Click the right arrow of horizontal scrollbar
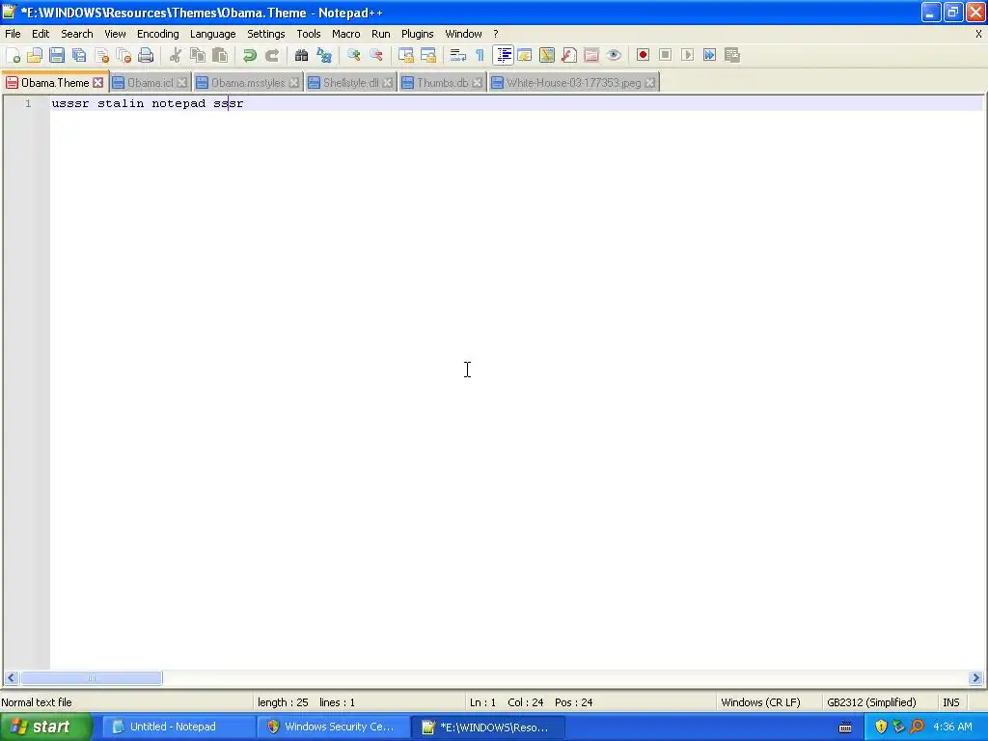This screenshot has width=988, height=741. click(x=975, y=678)
